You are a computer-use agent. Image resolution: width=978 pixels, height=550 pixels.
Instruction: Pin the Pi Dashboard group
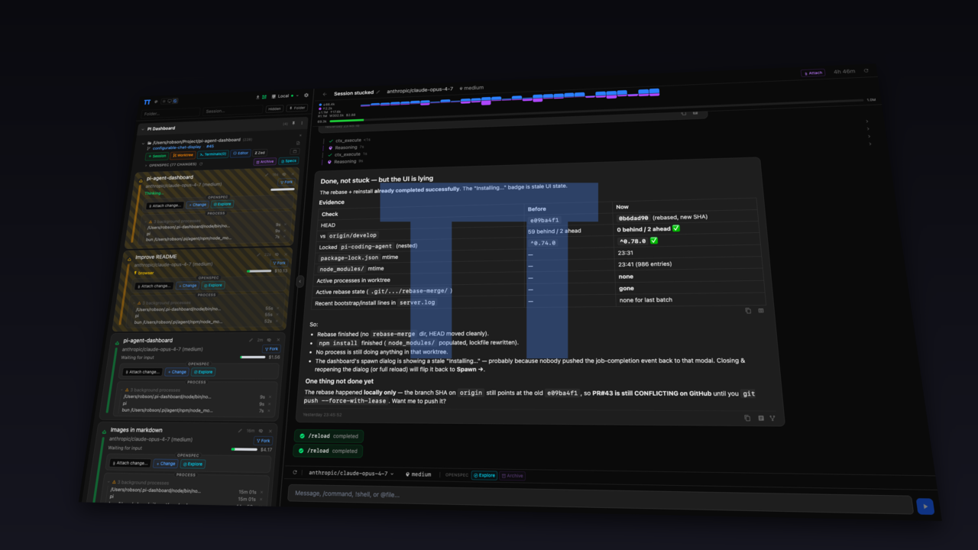coord(293,123)
